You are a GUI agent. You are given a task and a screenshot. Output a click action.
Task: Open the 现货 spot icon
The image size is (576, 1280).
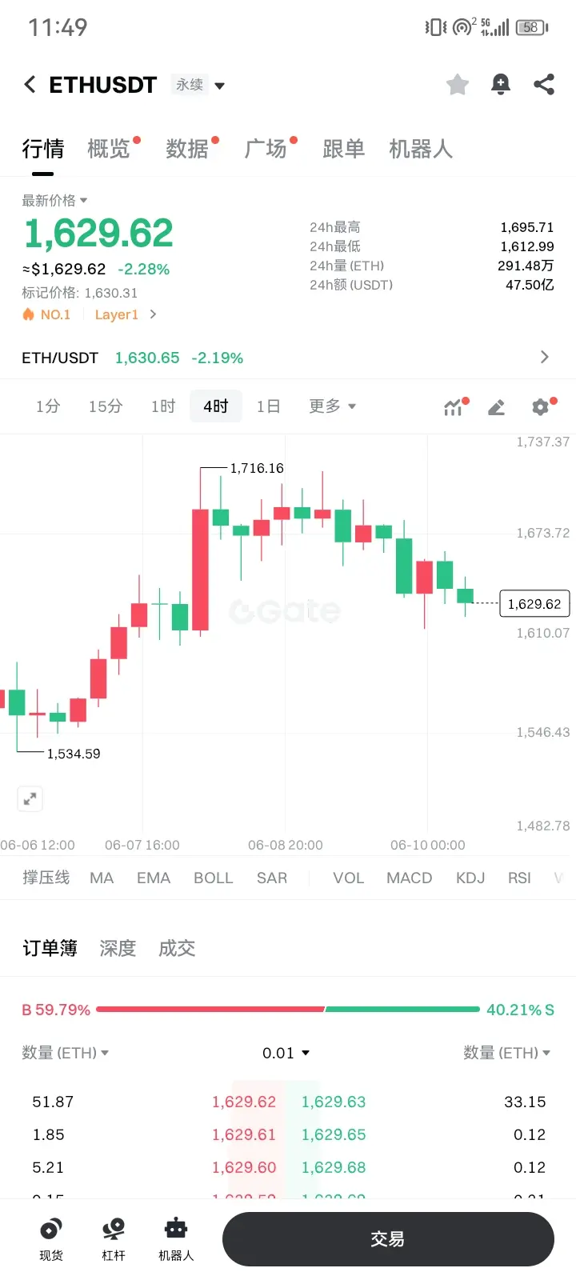click(51, 1239)
